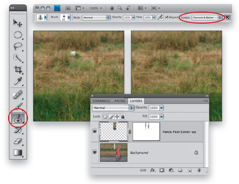The width and height of the screenshot is (239, 184).
Task: Toggle the Aligned checkbox
Action: point(167,17)
